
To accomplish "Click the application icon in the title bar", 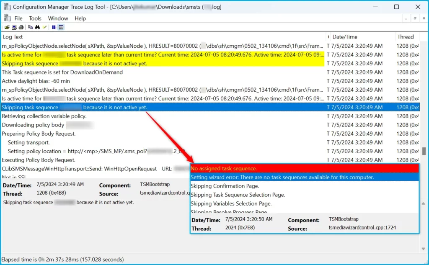I will click(x=8, y=7).
